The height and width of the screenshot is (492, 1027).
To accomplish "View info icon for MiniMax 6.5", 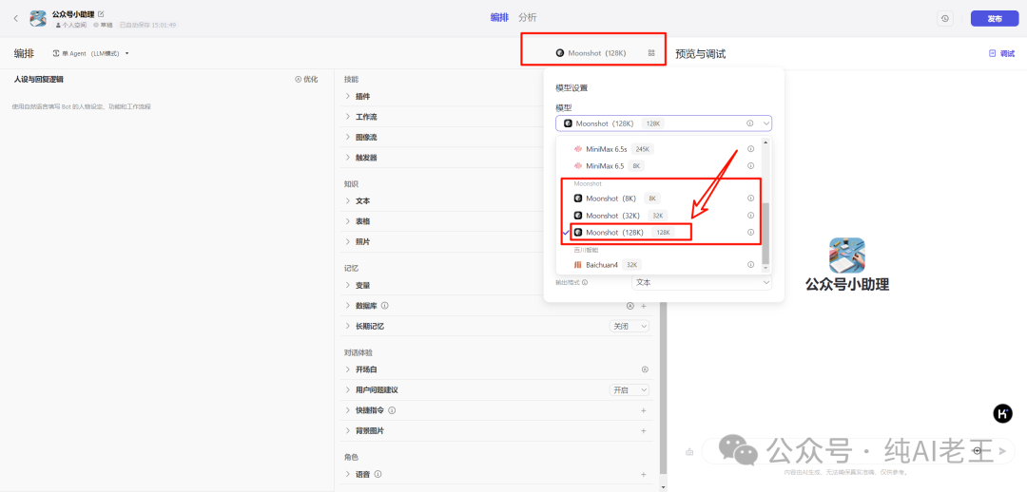I will point(750,165).
